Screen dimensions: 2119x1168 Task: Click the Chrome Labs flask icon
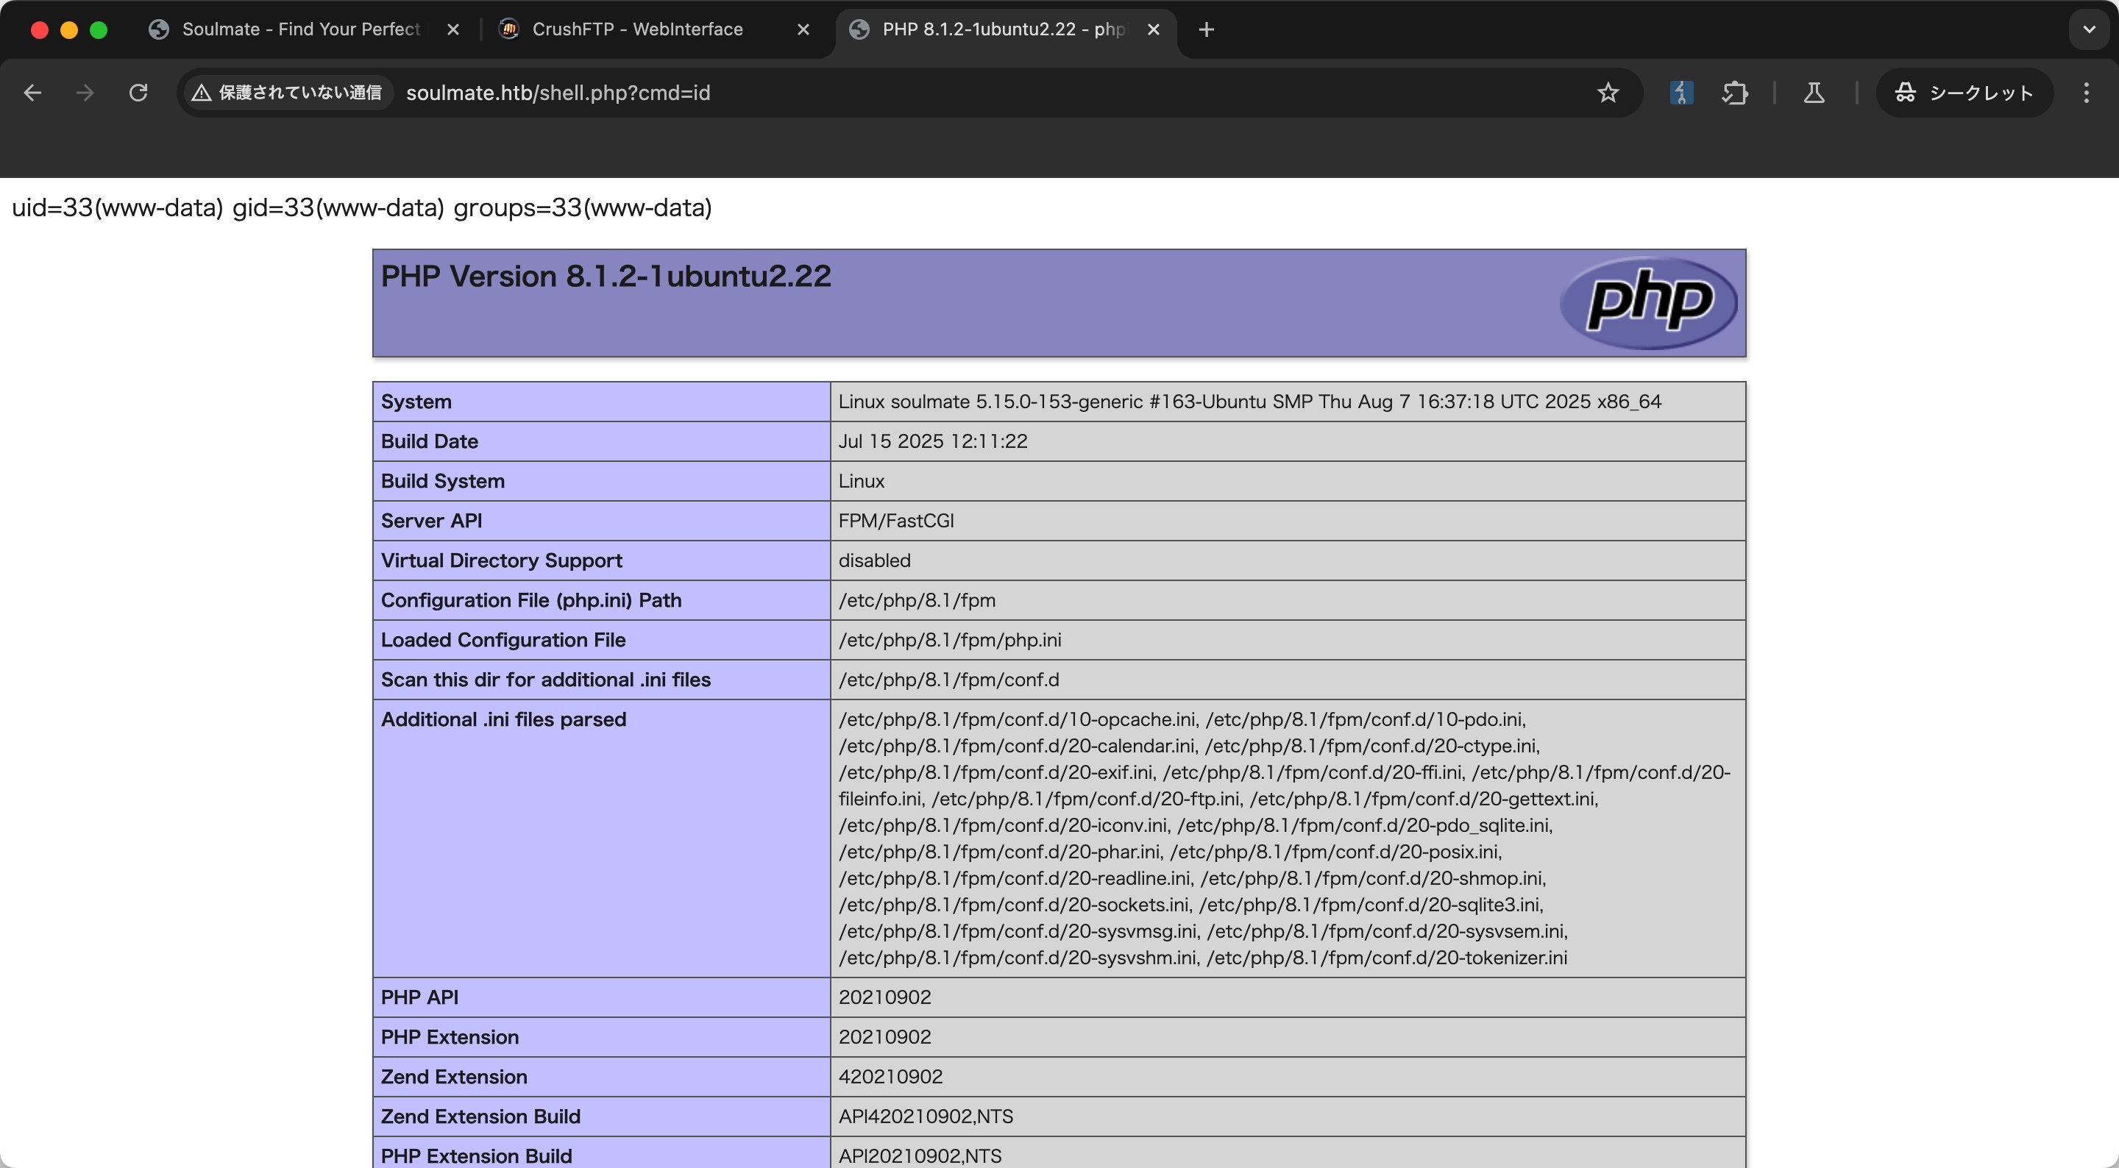click(1814, 93)
